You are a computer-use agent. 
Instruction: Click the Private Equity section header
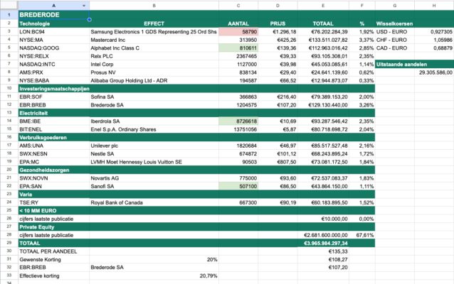tap(53, 227)
